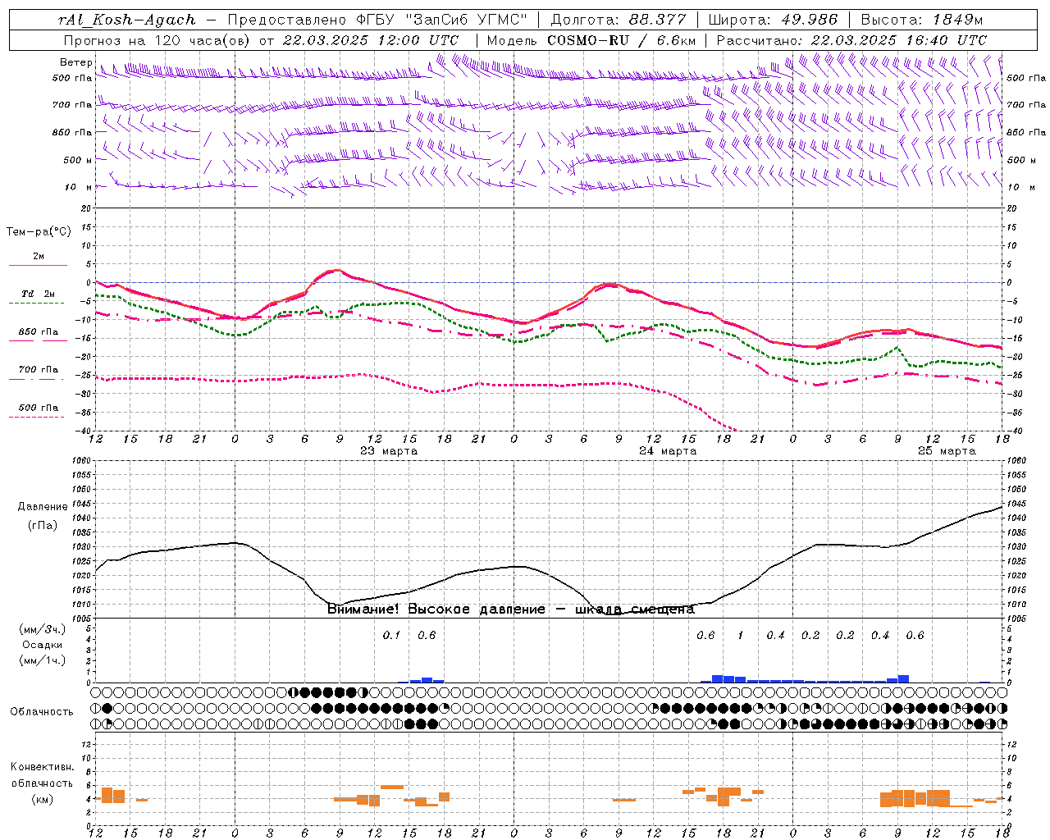
Task: Click the (мм/3ч.) unit label
Action: [43, 629]
